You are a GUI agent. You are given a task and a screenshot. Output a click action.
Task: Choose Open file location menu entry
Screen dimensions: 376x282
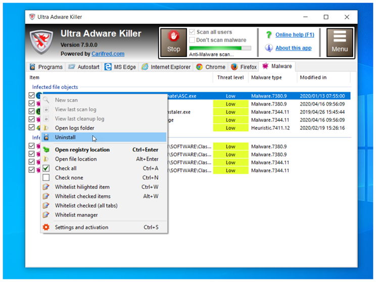(x=104, y=159)
